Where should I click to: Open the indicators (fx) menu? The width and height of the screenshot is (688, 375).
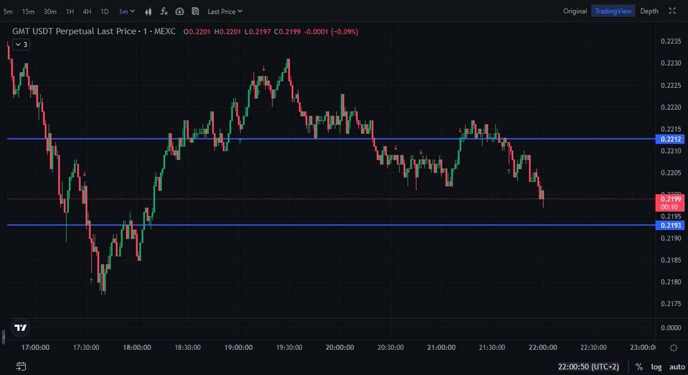[x=165, y=11]
